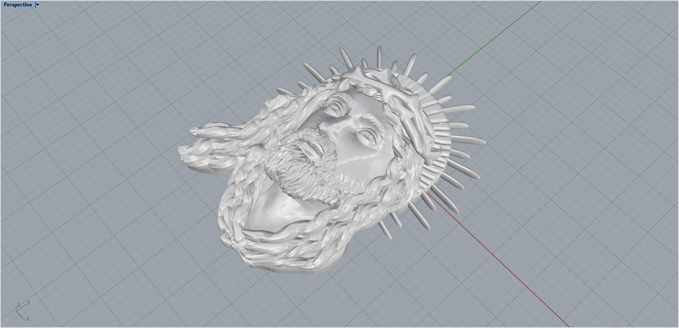Click the world axes icon in viewport corner
This screenshot has height=328, width=679.
[22, 310]
